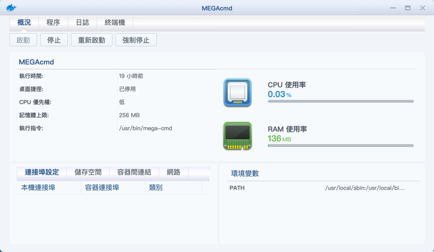Click the CPU 使用率 progress bar

tap(341, 101)
